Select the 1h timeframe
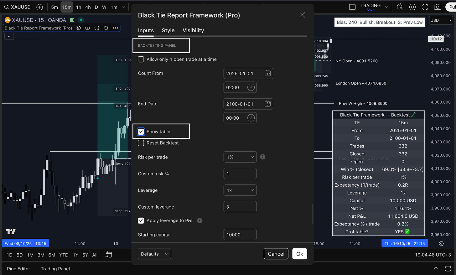456x275 pixels. click(79, 7)
